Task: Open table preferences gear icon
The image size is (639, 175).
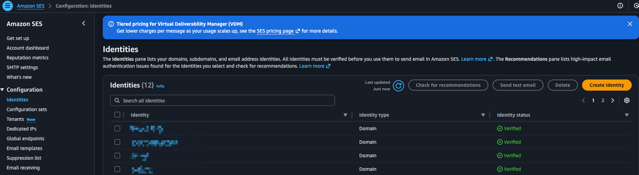Action: click(627, 100)
